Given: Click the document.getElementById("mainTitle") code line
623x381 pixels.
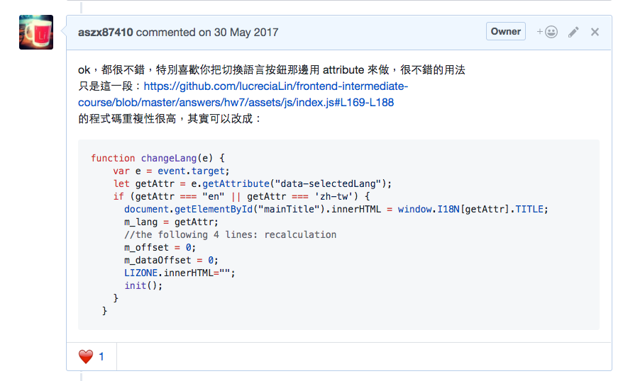Looking at the screenshot, I should [336, 209].
